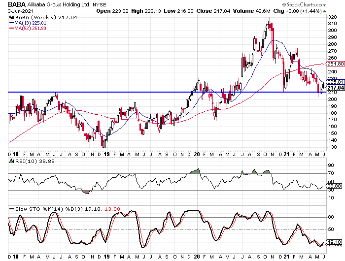Image resolution: width=345 pixels, height=261 pixels.
Task: Click the blue MA(13) 225.01 legend entry
Action: 28,23
